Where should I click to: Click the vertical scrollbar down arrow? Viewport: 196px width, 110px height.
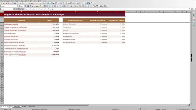[x=190, y=103]
